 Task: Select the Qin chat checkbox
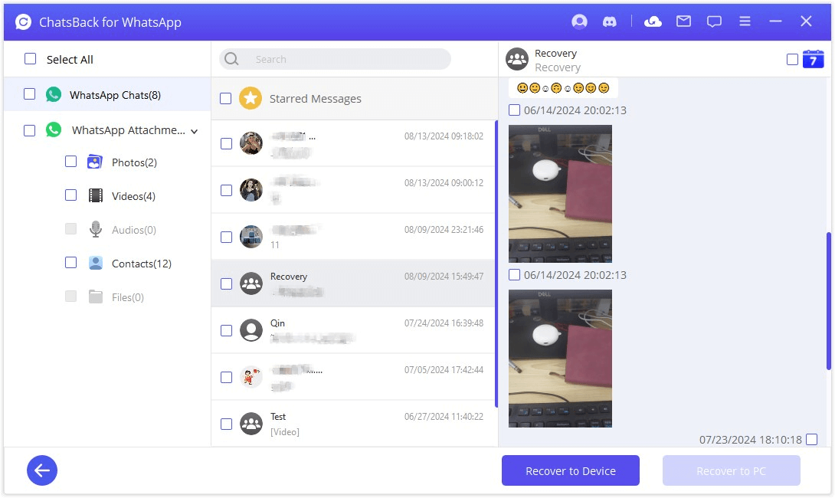click(226, 331)
